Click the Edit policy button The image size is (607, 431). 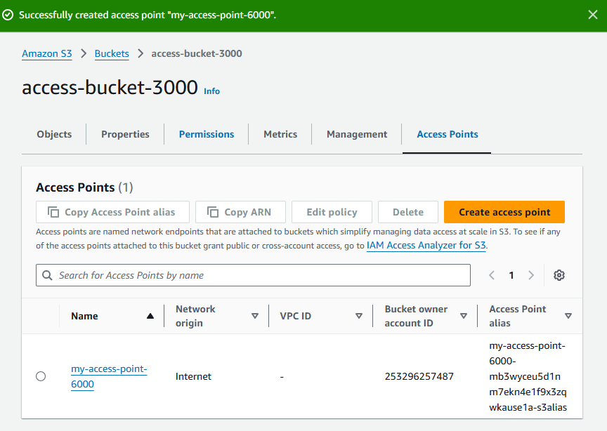coord(332,211)
